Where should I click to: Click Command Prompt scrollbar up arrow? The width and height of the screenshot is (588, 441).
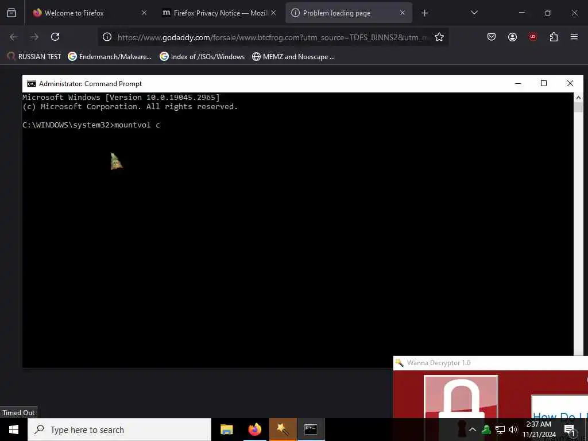coord(578,98)
